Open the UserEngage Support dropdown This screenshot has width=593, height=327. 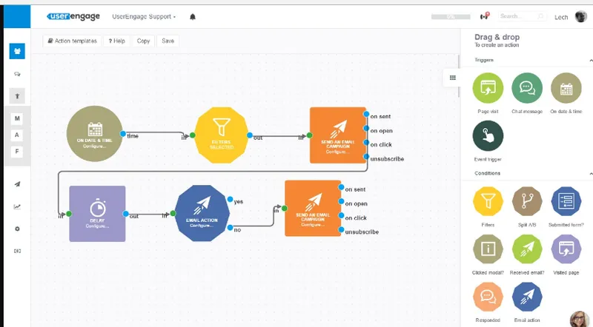point(144,16)
